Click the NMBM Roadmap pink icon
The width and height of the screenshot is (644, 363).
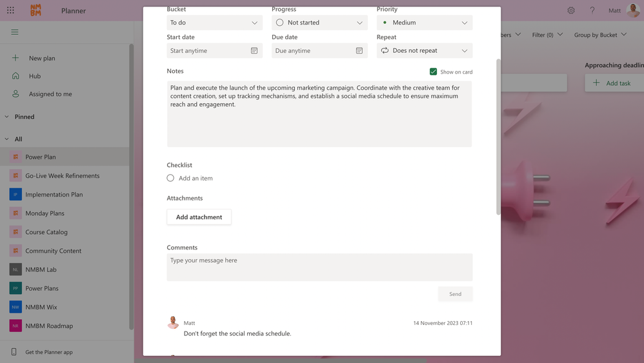tap(15, 326)
